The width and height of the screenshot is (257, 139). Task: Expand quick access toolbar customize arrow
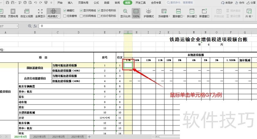(51, 3)
